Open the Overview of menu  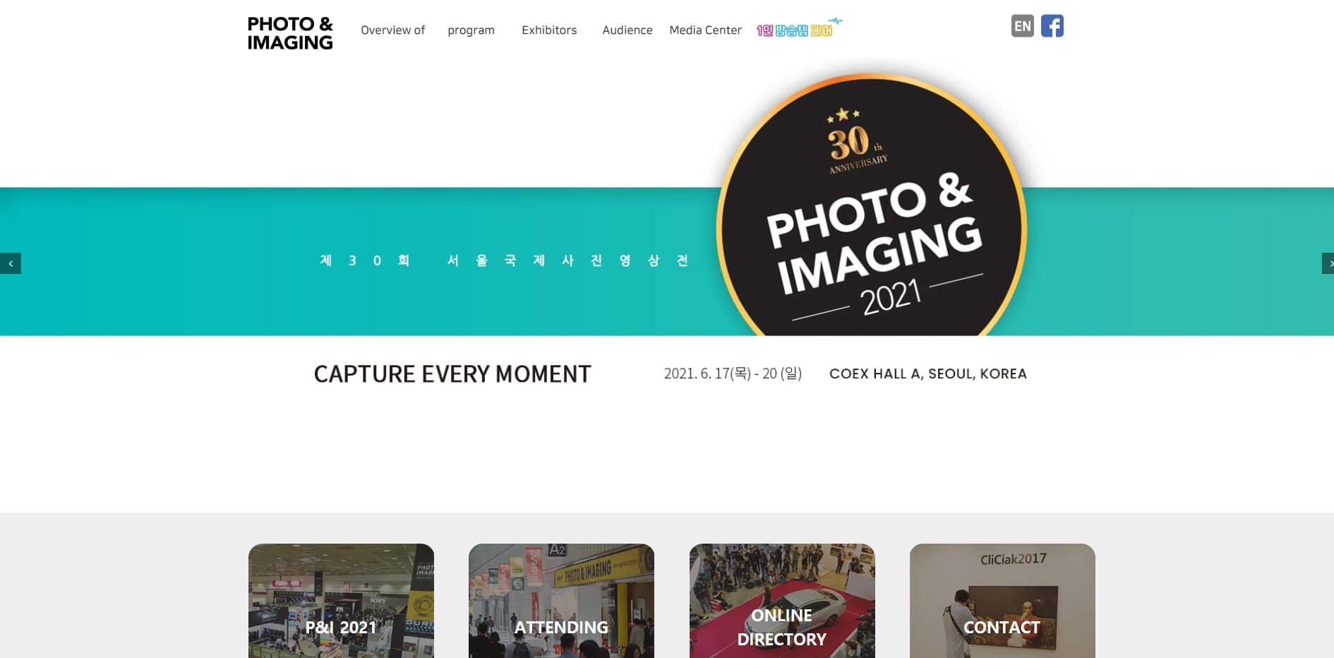[393, 30]
